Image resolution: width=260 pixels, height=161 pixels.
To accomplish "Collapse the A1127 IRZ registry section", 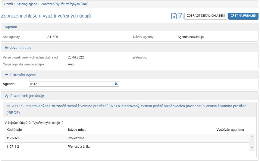I will [x=8, y=106].
